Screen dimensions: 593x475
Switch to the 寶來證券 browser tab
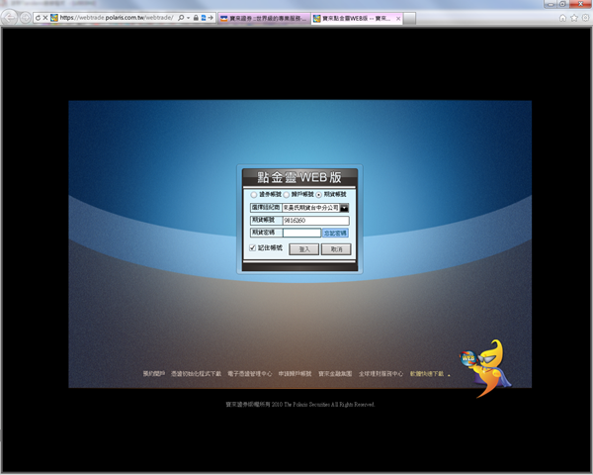click(264, 18)
